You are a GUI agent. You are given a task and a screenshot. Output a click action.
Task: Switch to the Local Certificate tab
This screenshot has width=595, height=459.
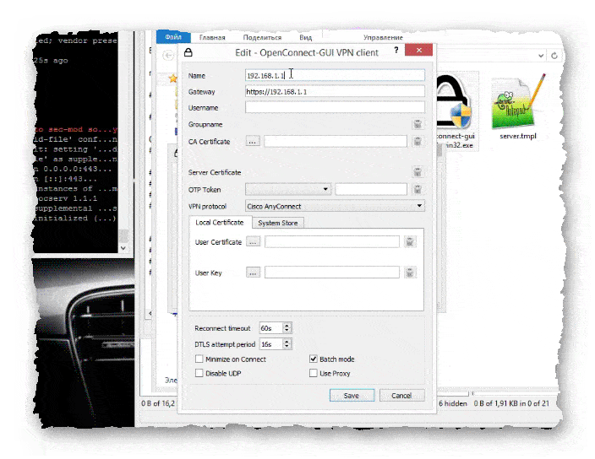click(220, 222)
